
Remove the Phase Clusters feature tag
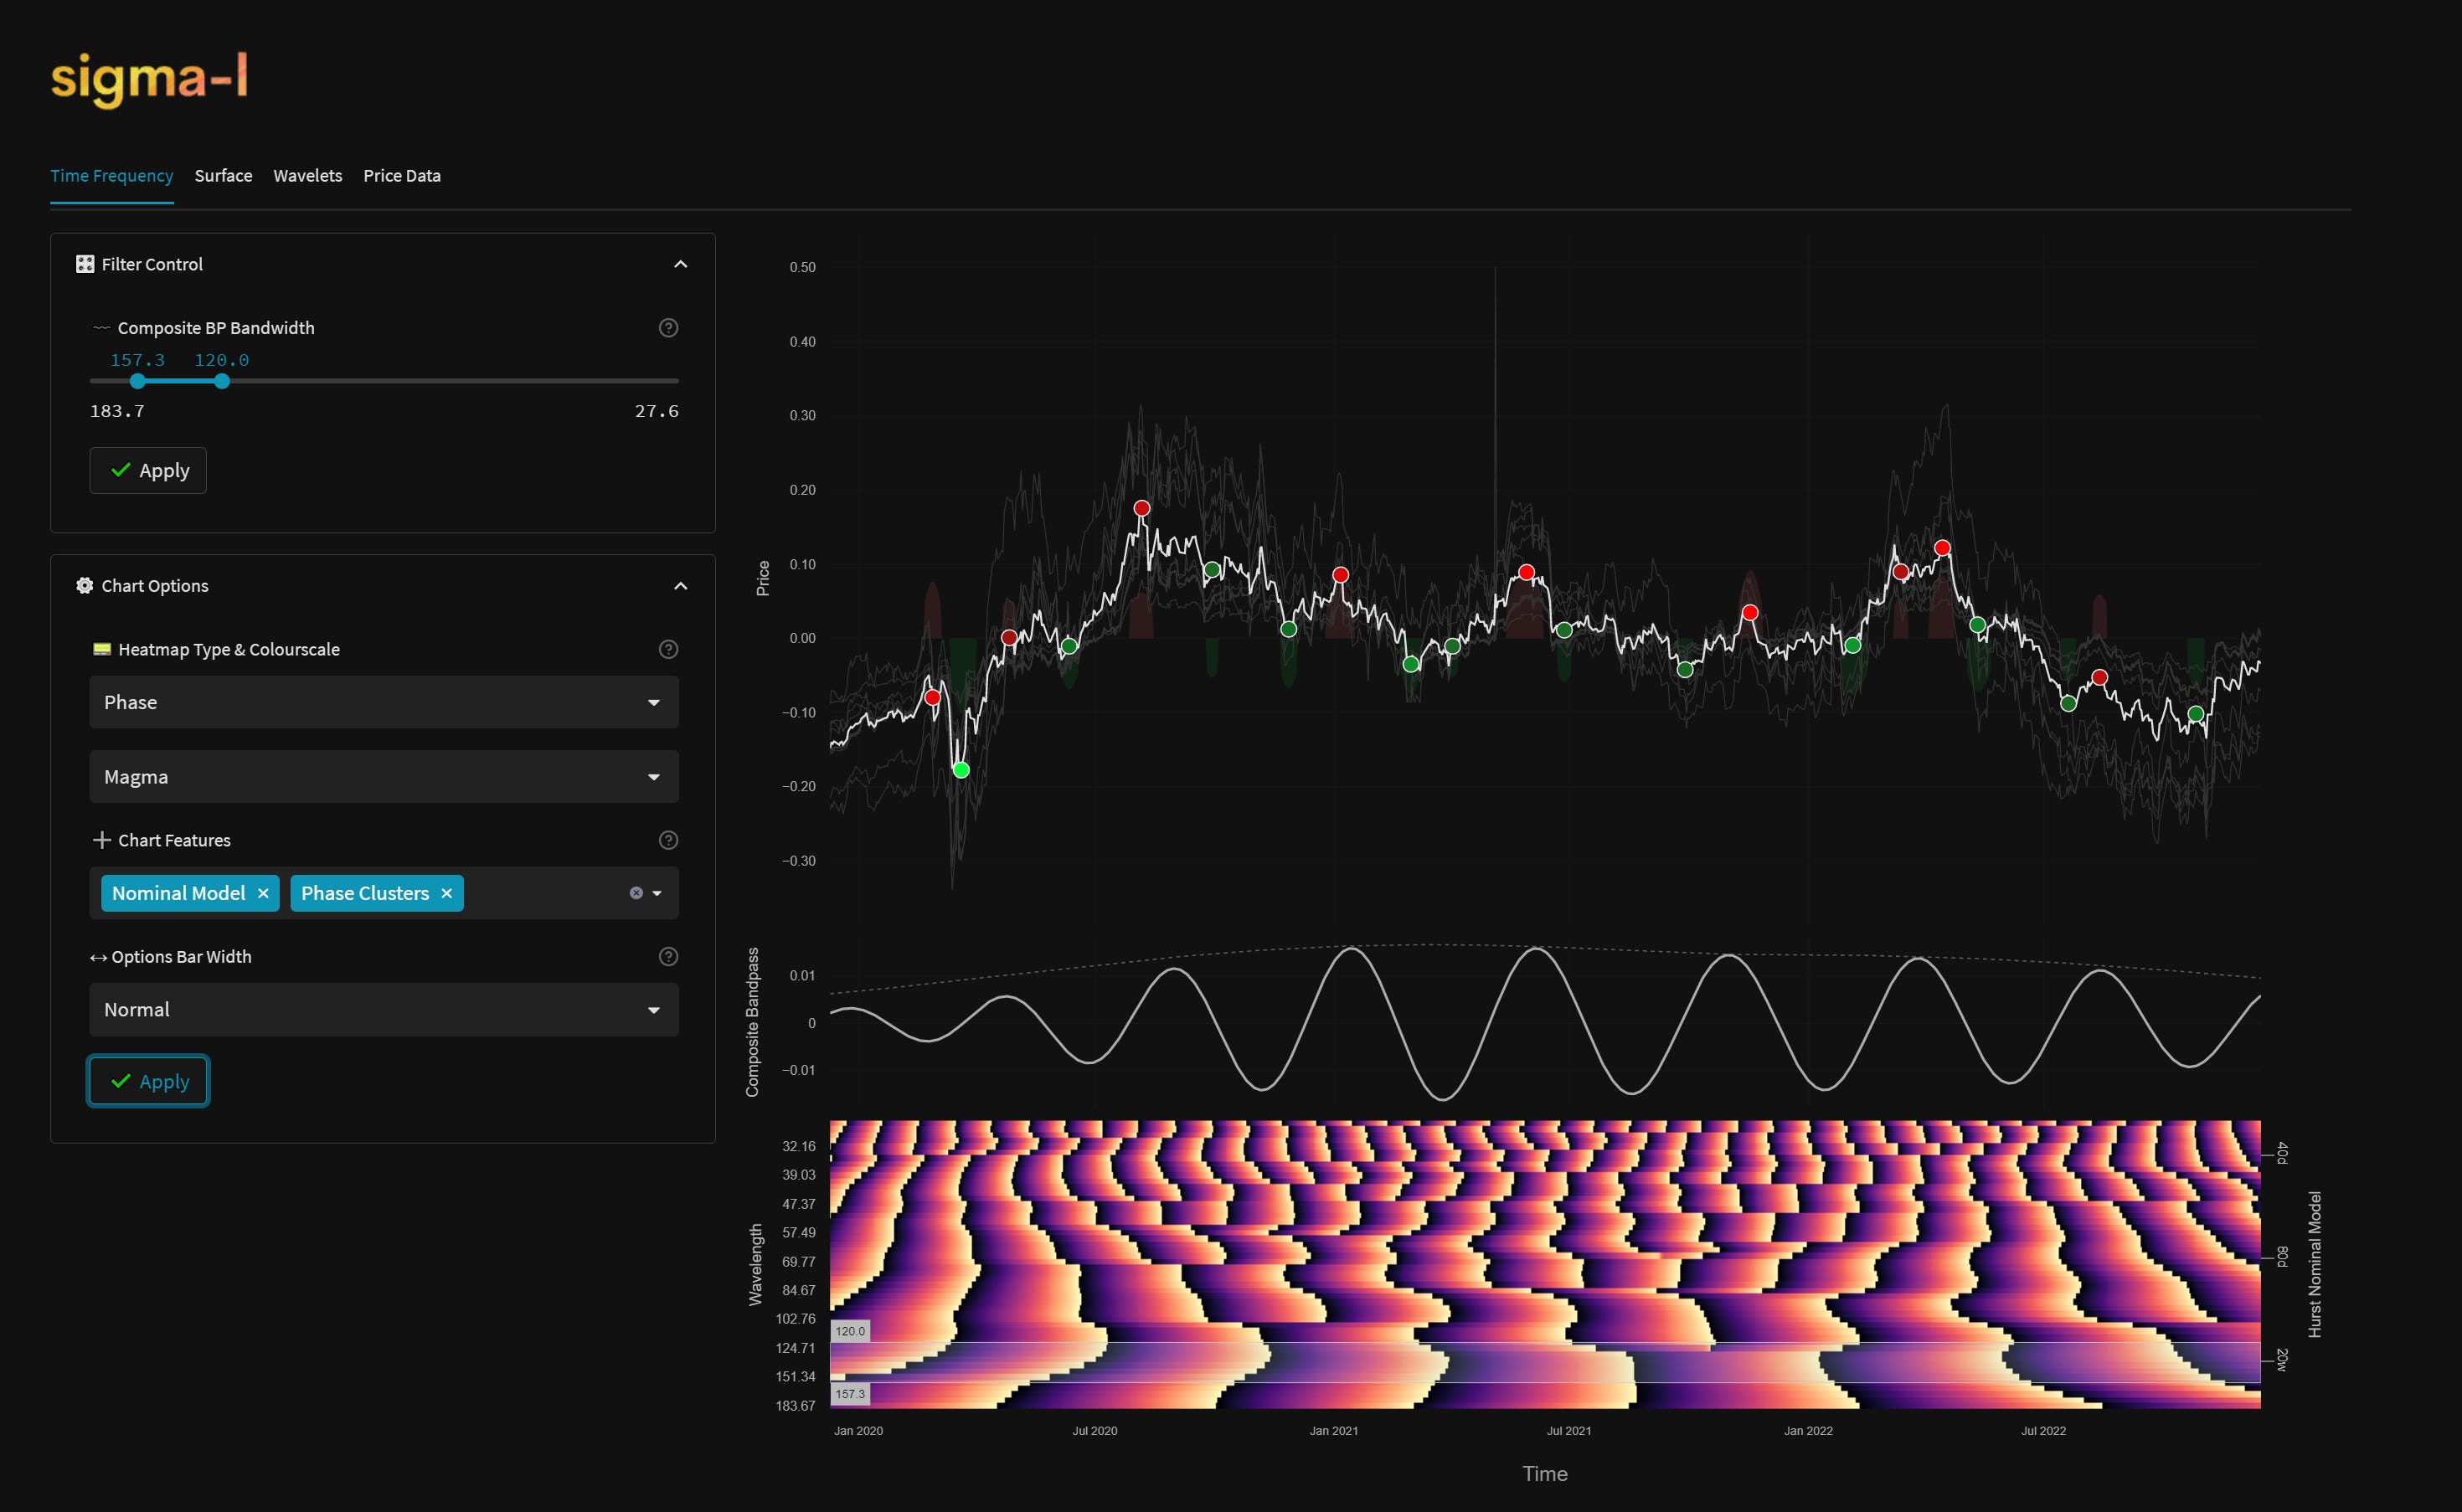[447, 894]
